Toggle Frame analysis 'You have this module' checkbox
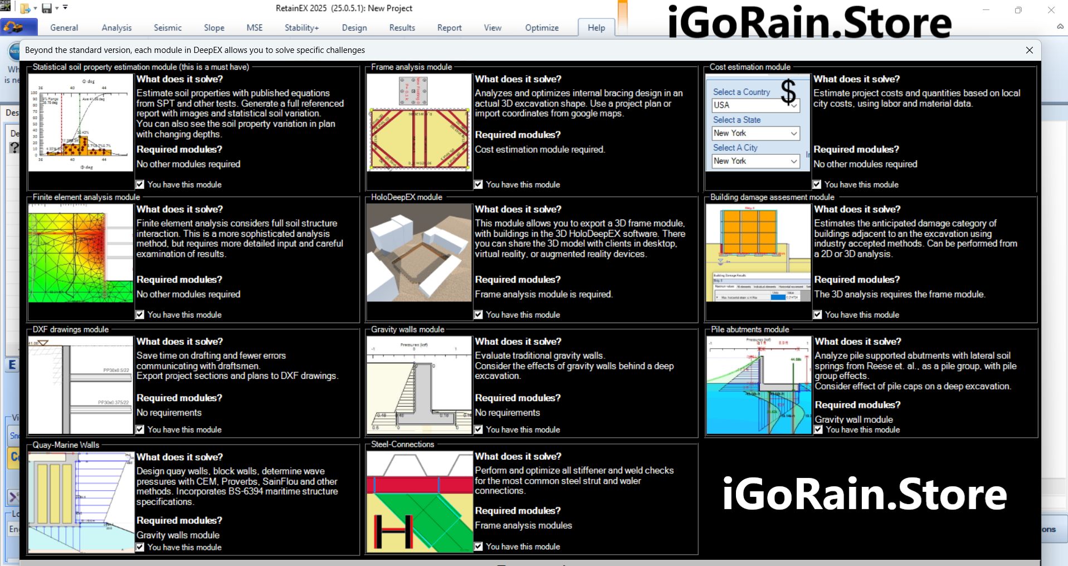The image size is (1068, 566). coord(479,184)
